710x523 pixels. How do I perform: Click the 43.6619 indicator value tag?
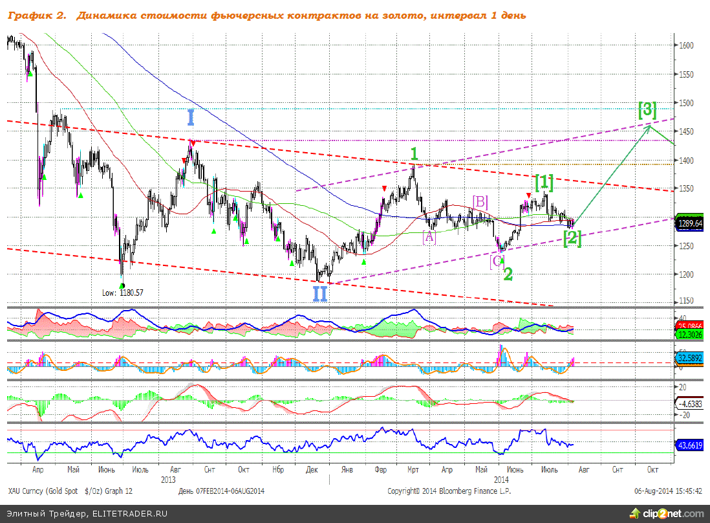(690, 445)
